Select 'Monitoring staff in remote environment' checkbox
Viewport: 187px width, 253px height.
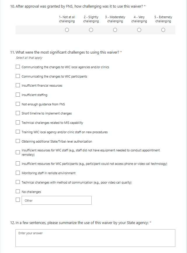tap(18, 173)
